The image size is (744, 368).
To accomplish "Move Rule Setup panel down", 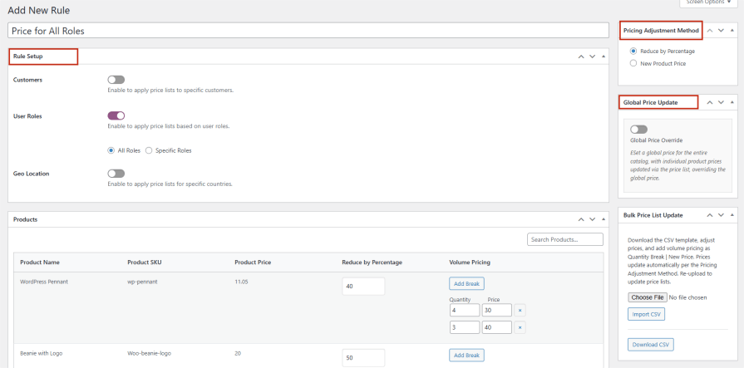I will point(592,56).
